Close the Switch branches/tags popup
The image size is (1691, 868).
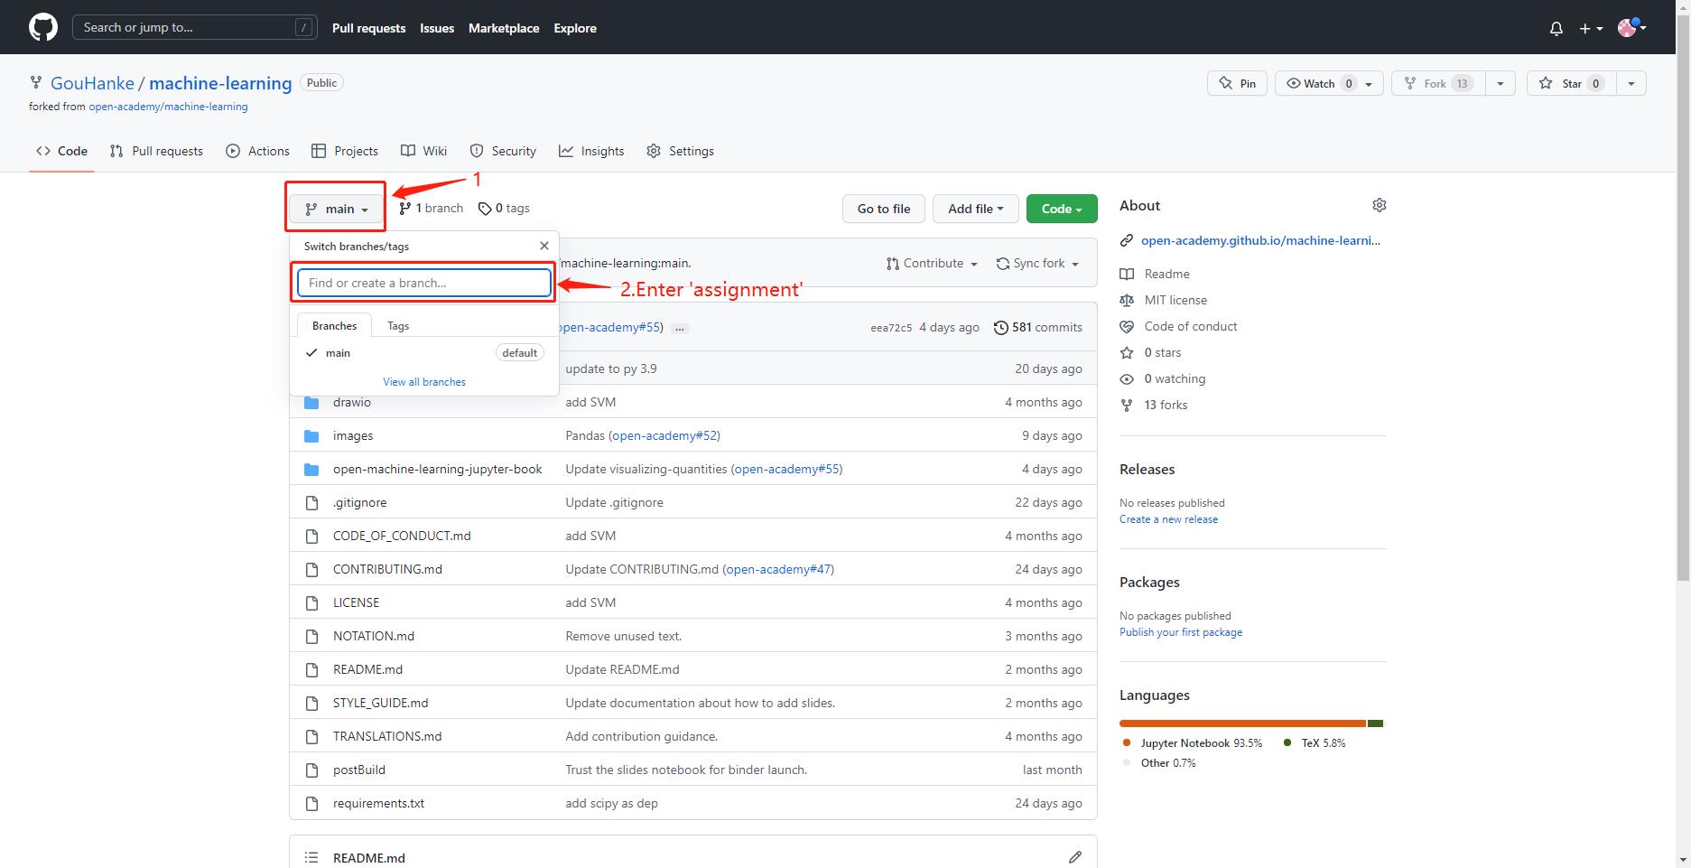point(544,246)
